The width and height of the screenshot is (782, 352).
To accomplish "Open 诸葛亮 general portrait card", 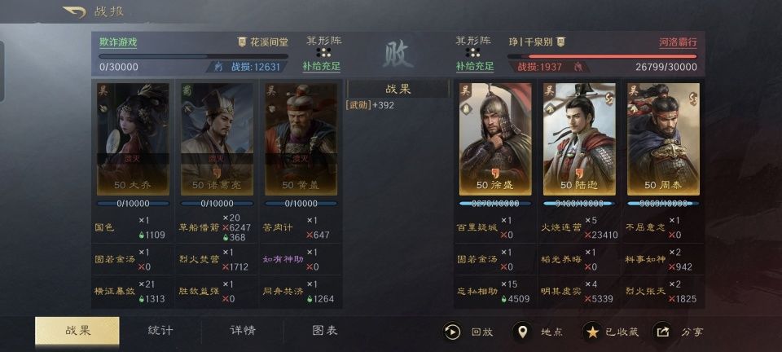I will (217, 139).
